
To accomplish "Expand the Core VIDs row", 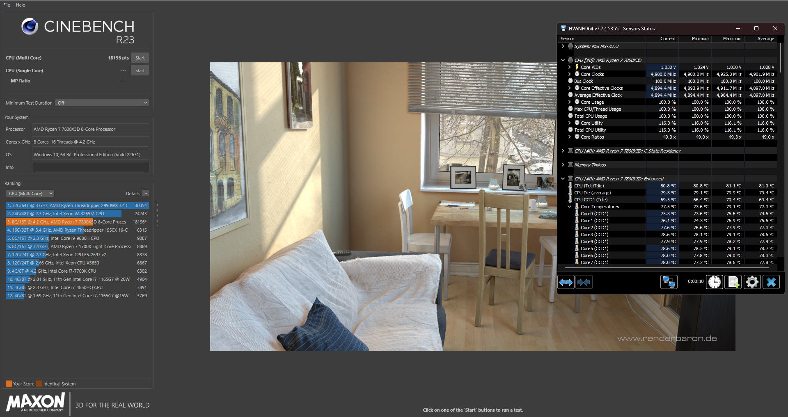I will coord(570,67).
